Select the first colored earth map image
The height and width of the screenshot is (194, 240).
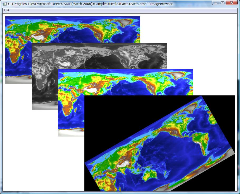point(73,30)
